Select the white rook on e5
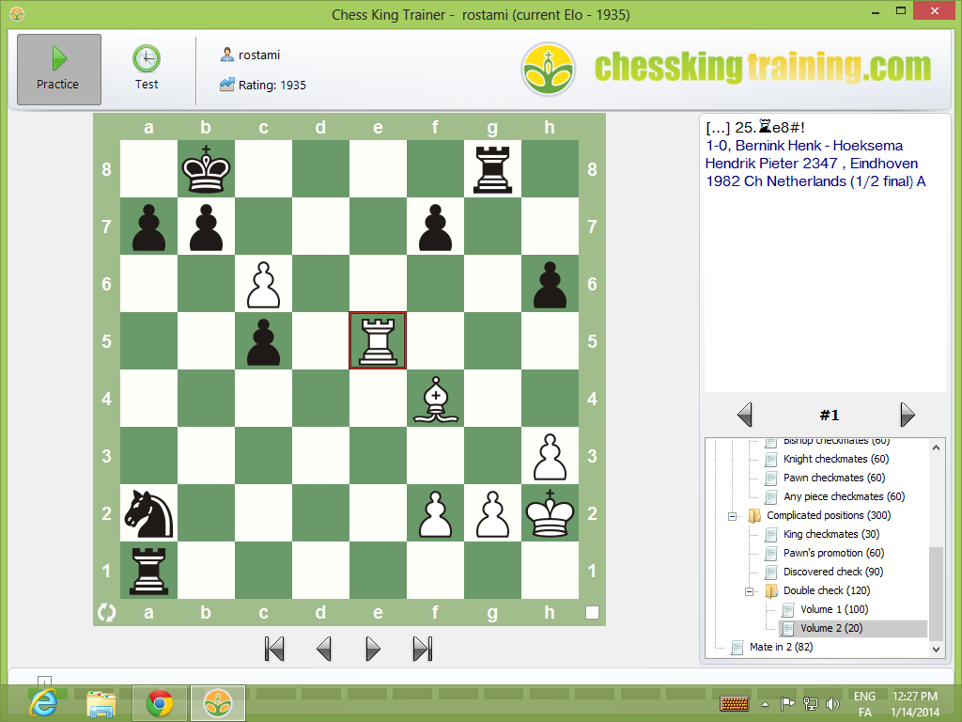Image resolution: width=962 pixels, height=722 pixels. coord(378,340)
